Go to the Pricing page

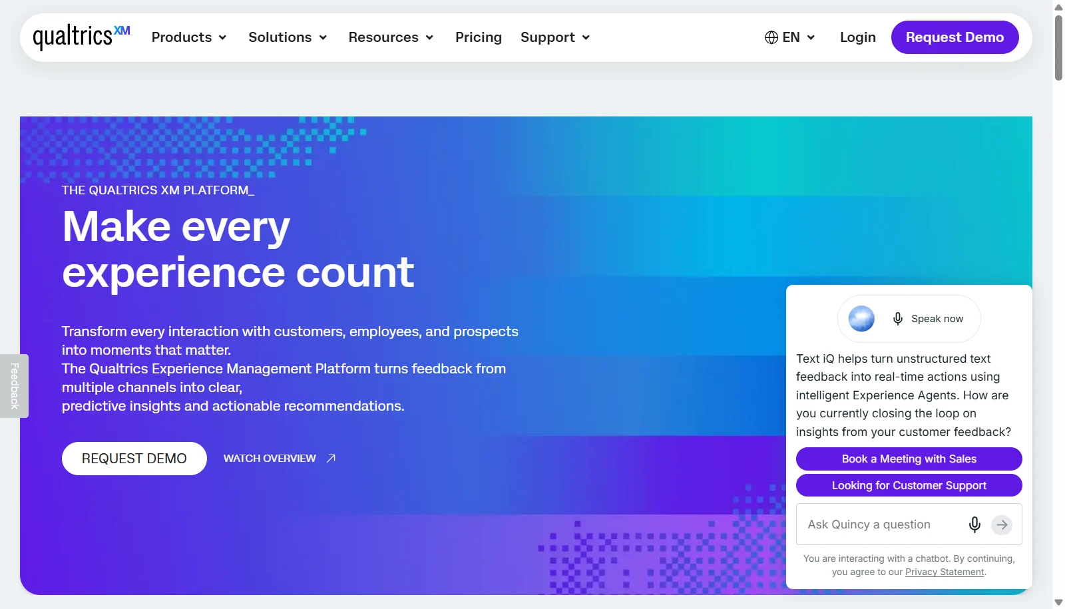(479, 37)
